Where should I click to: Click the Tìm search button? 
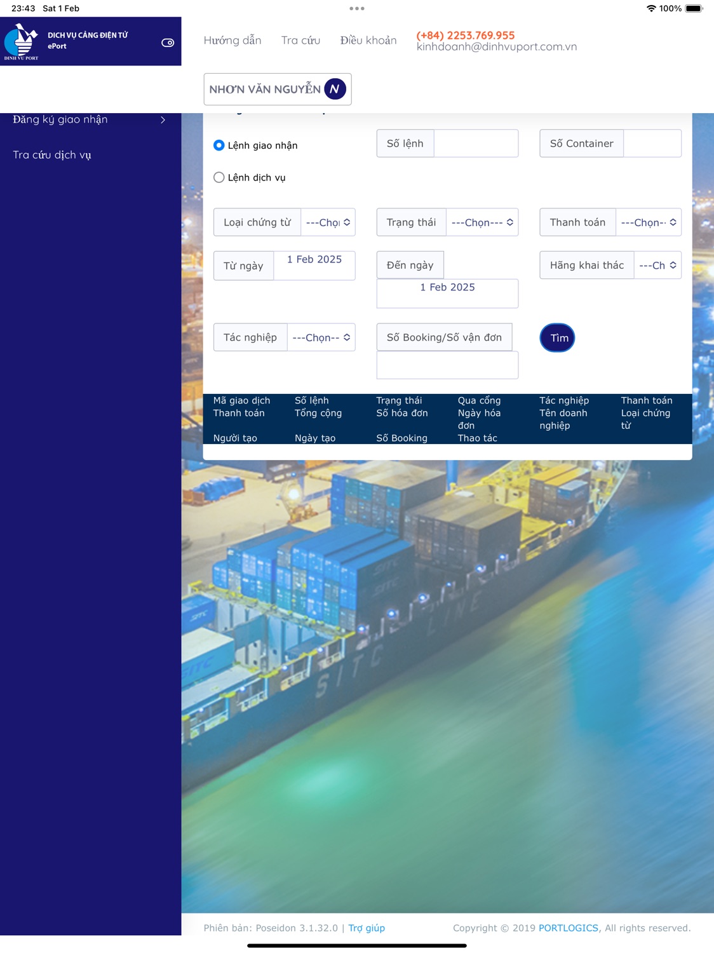click(557, 337)
